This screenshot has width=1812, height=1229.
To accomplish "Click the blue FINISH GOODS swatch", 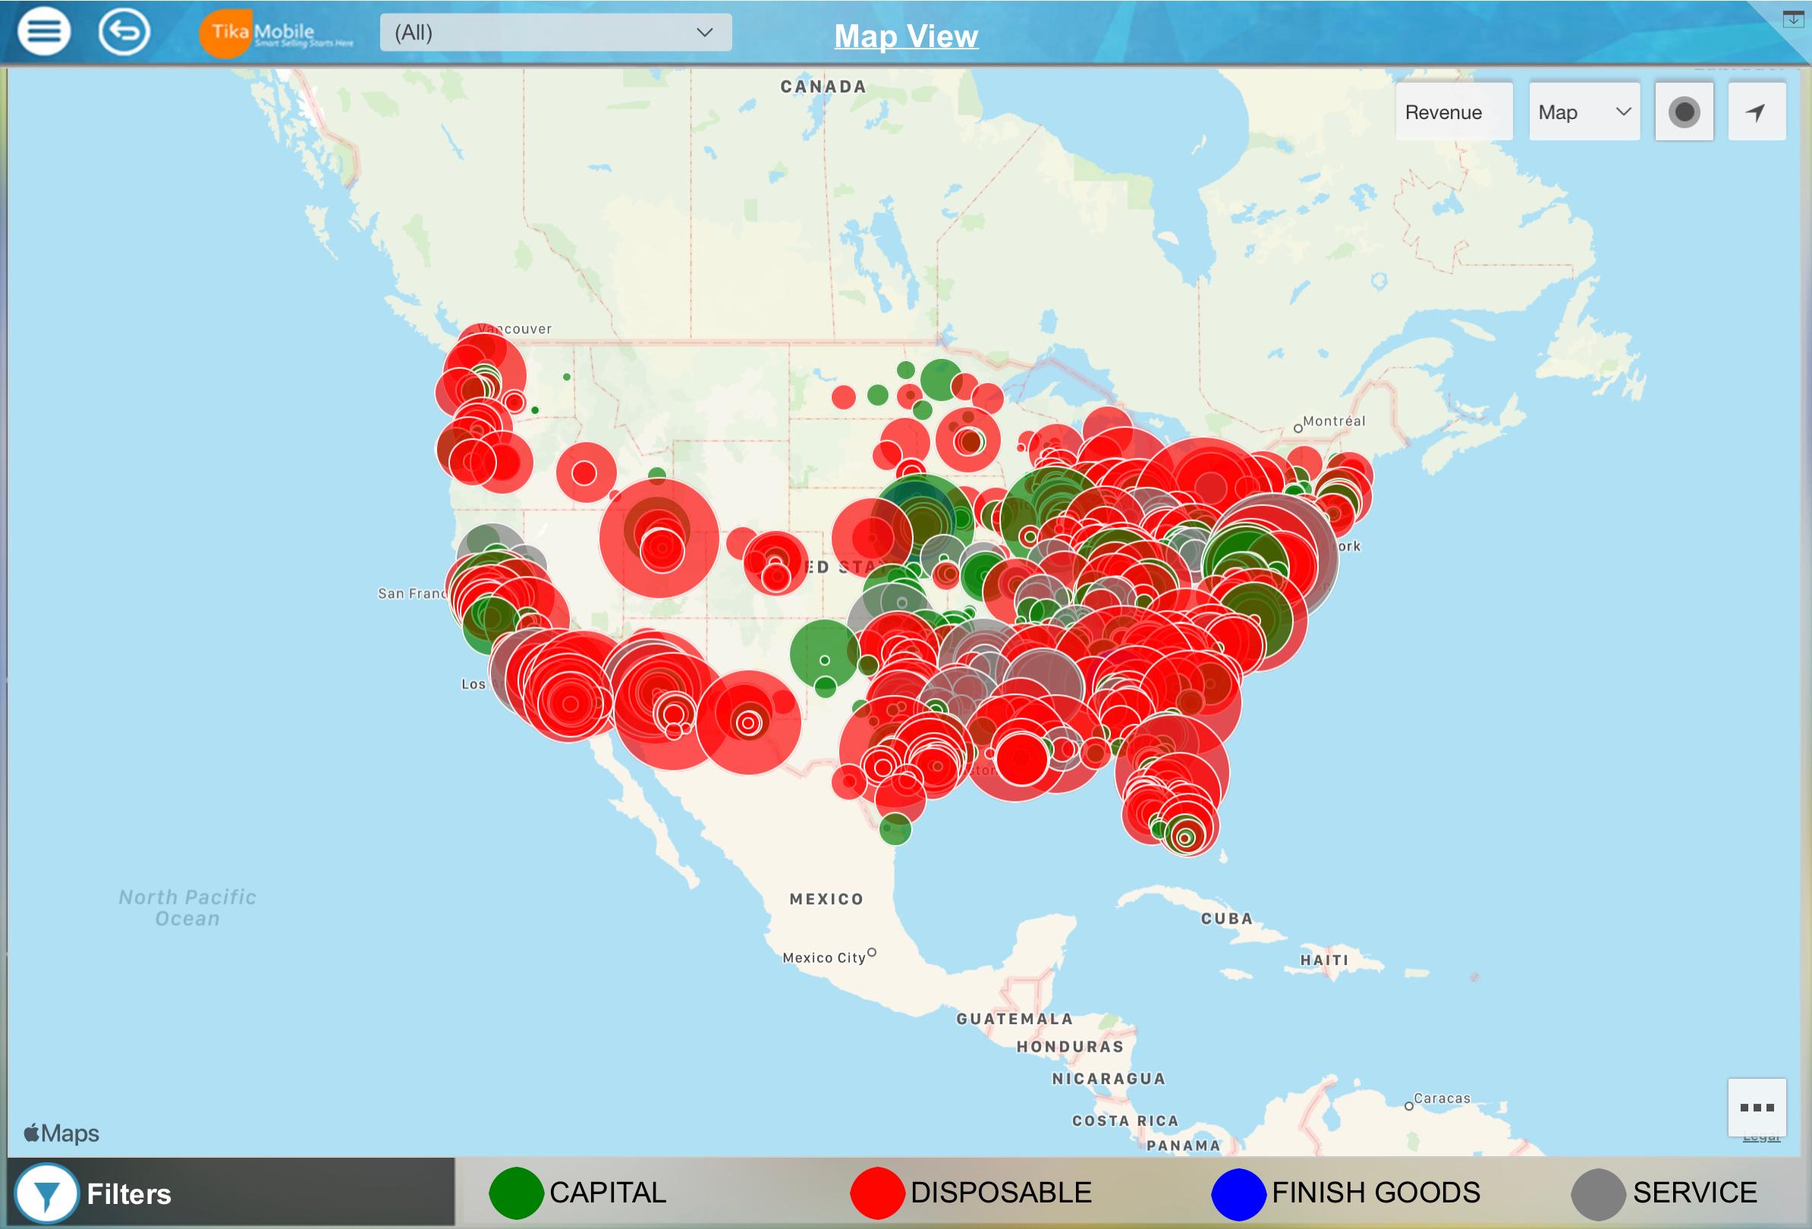I will 1238,1193.
